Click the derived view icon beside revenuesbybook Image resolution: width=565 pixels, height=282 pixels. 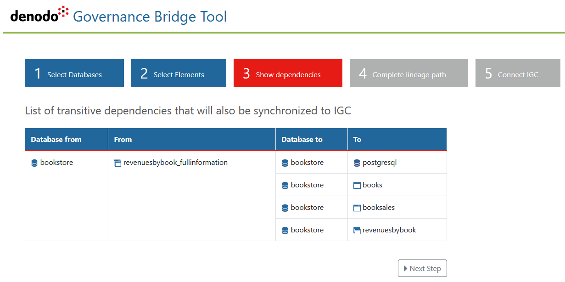point(357,231)
